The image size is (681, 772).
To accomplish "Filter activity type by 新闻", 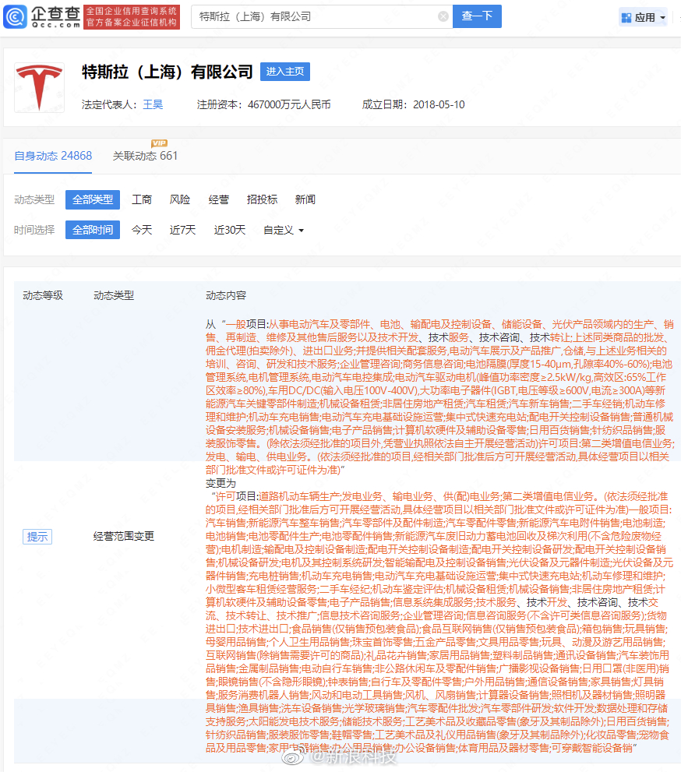I will [305, 200].
